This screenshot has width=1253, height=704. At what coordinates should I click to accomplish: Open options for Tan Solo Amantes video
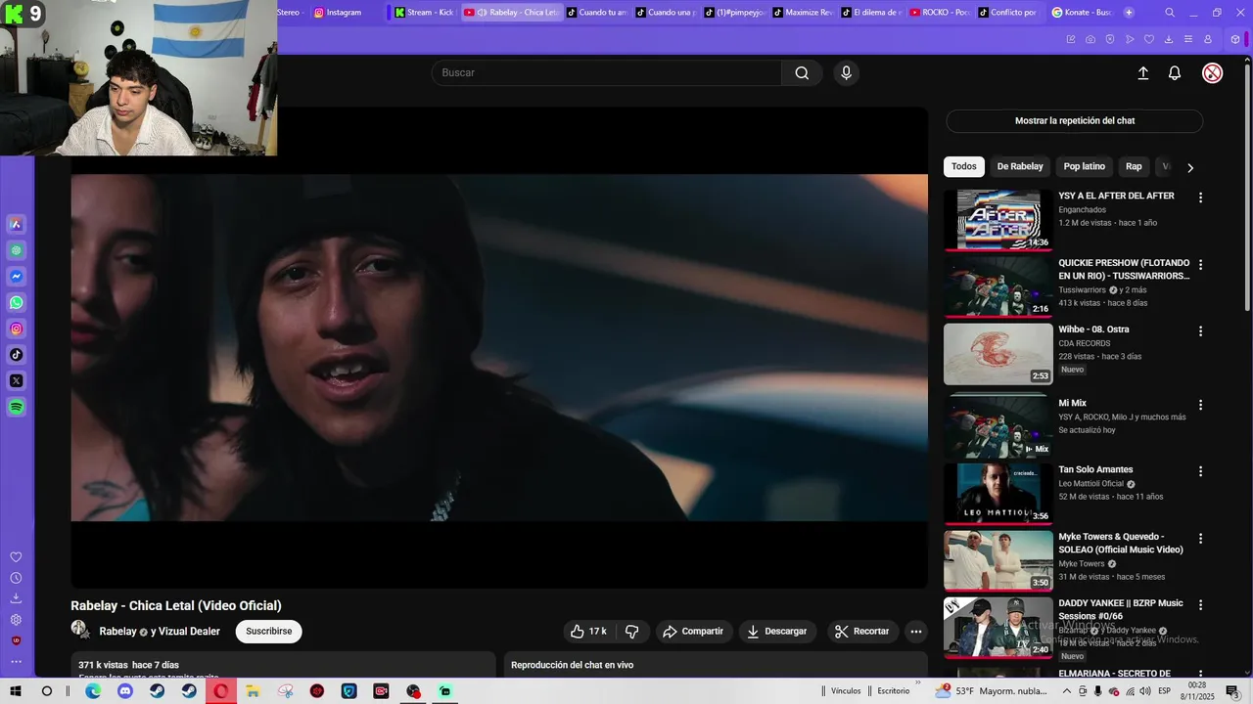click(x=1200, y=471)
